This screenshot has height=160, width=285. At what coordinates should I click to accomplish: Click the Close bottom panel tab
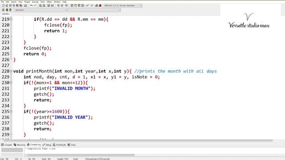tap(72, 145)
